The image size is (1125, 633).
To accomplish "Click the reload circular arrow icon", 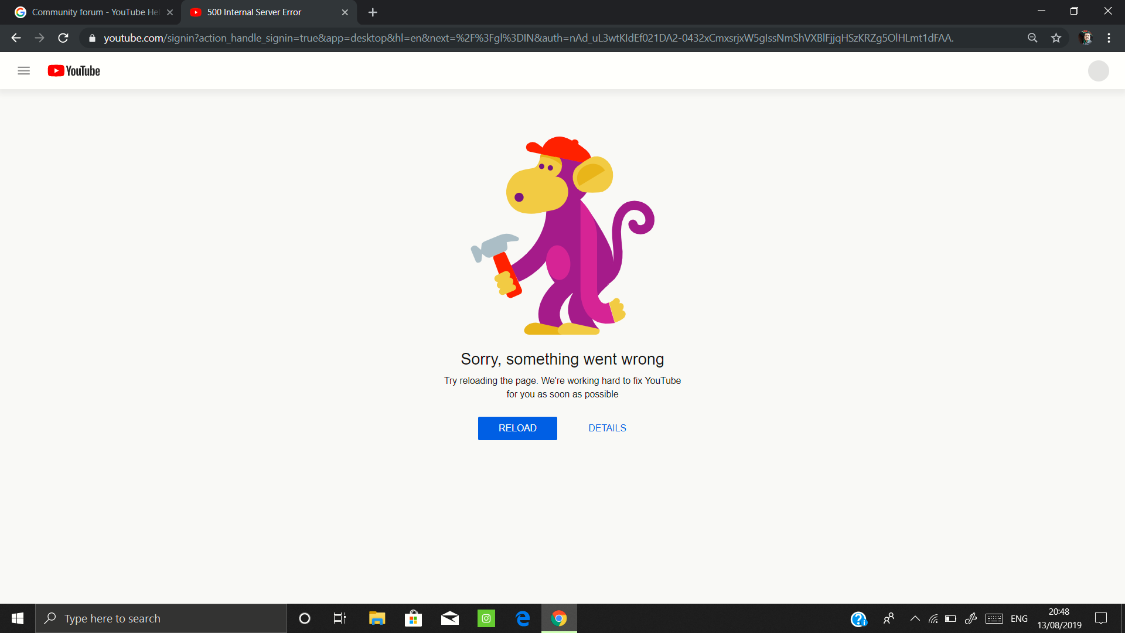I will [64, 38].
